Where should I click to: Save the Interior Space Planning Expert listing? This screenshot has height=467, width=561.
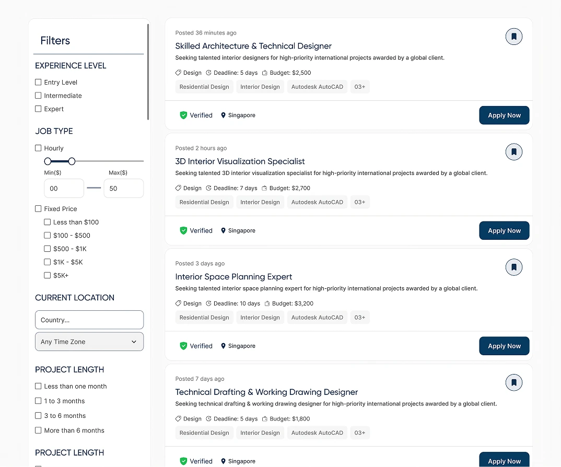tap(513, 267)
